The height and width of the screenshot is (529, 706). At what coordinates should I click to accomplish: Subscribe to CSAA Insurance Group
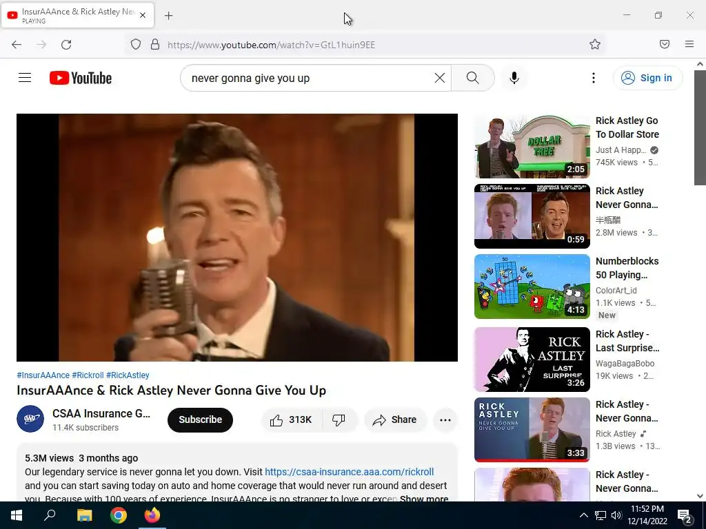point(201,419)
